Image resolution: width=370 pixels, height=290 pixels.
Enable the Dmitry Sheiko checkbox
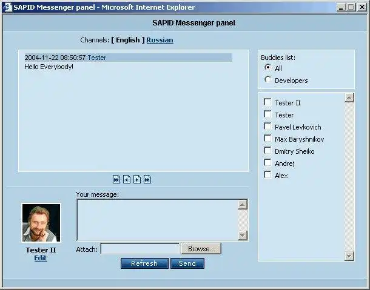[x=267, y=150]
